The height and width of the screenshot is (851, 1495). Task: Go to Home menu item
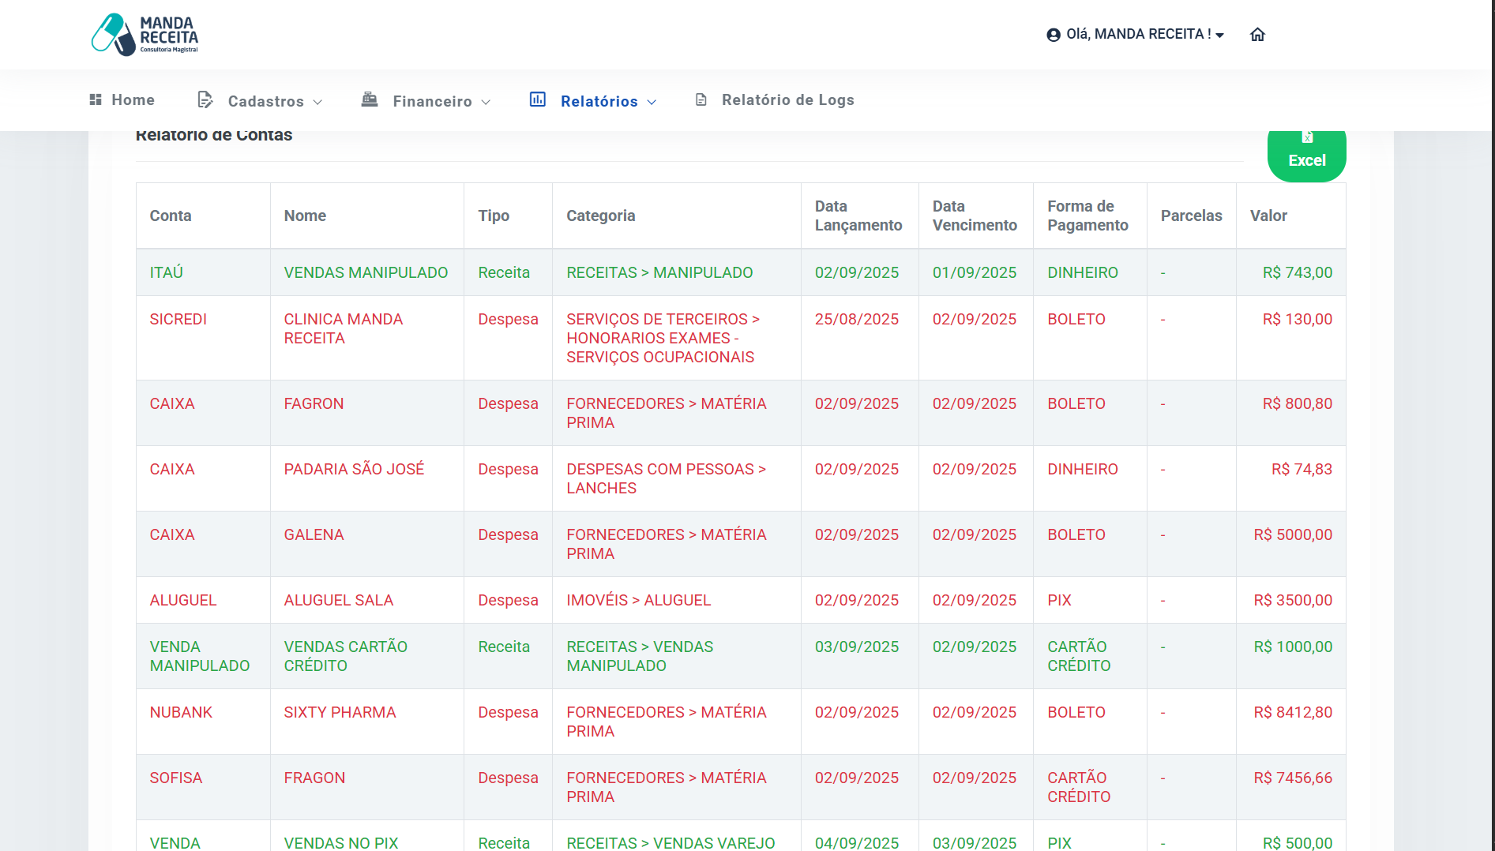coord(133,100)
